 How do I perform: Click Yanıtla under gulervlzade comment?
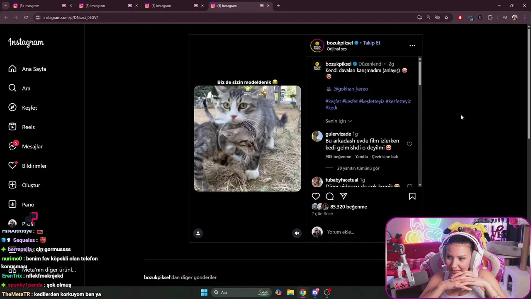click(x=361, y=157)
